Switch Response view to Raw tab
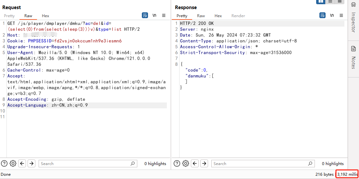 point(201,16)
